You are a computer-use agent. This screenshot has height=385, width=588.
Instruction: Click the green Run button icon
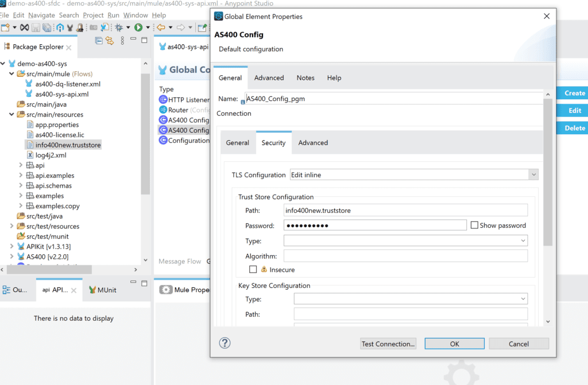pyautogui.click(x=138, y=28)
